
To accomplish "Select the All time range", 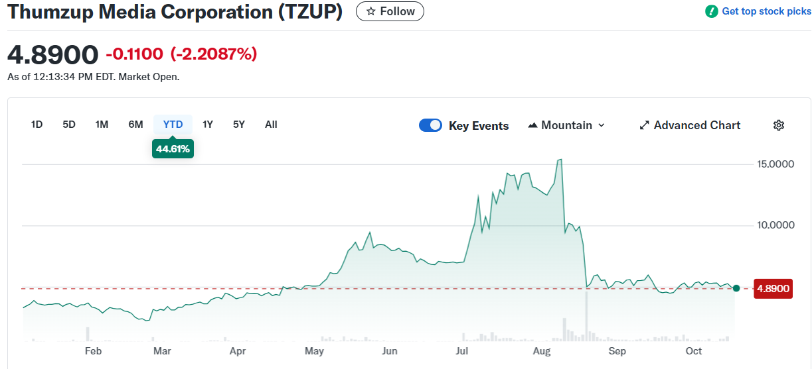I will (x=271, y=125).
